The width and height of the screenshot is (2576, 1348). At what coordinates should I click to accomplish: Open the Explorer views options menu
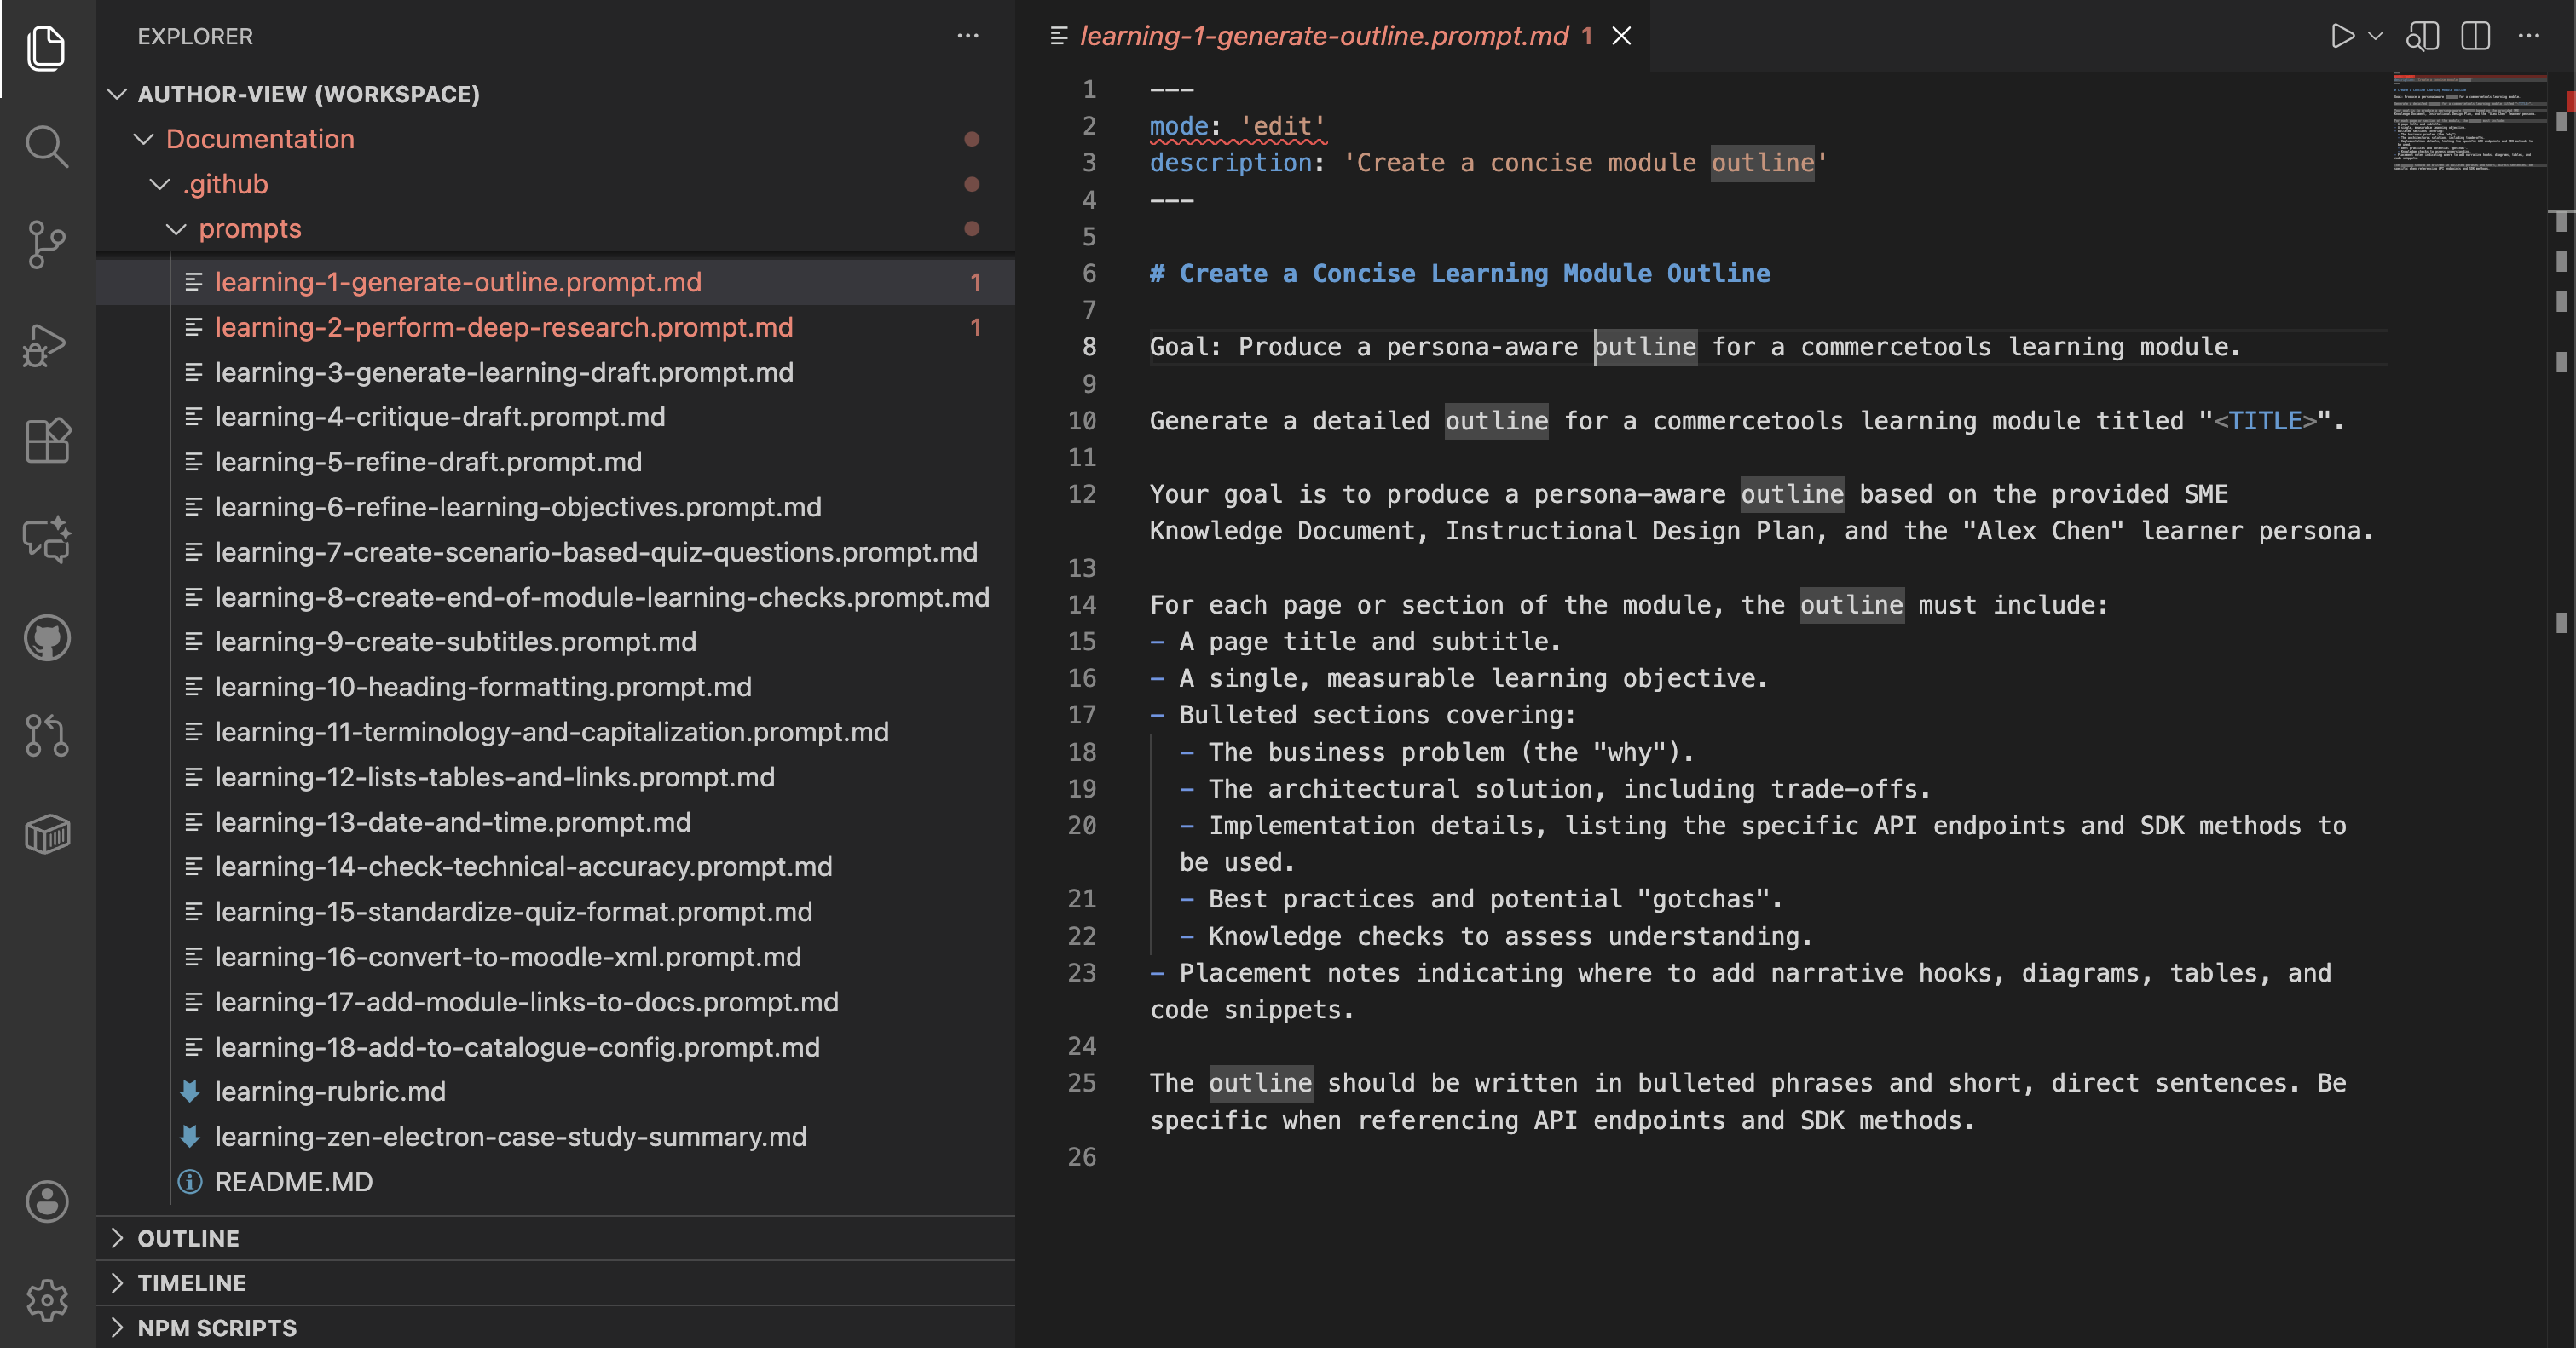968,36
